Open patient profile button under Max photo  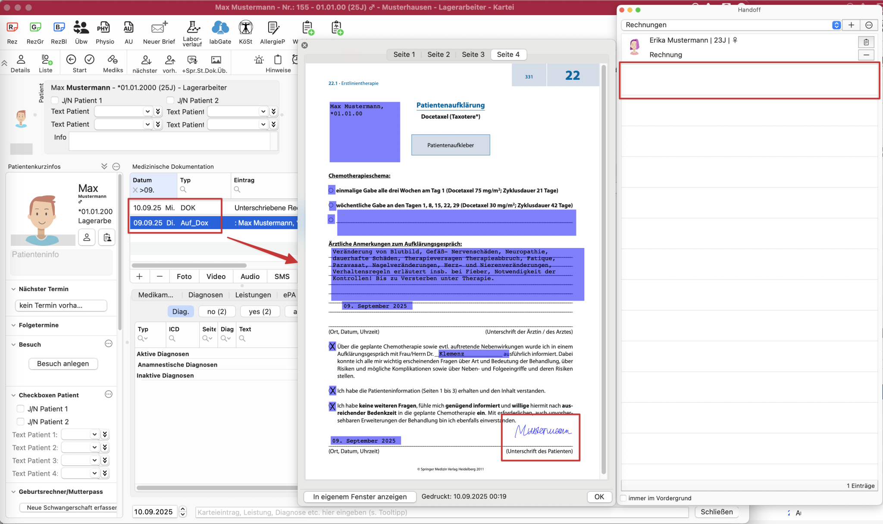tap(87, 237)
